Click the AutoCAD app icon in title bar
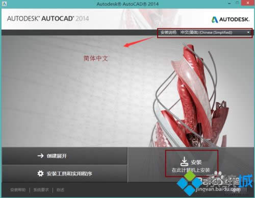 pyautogui.click(x=4, y=4)
